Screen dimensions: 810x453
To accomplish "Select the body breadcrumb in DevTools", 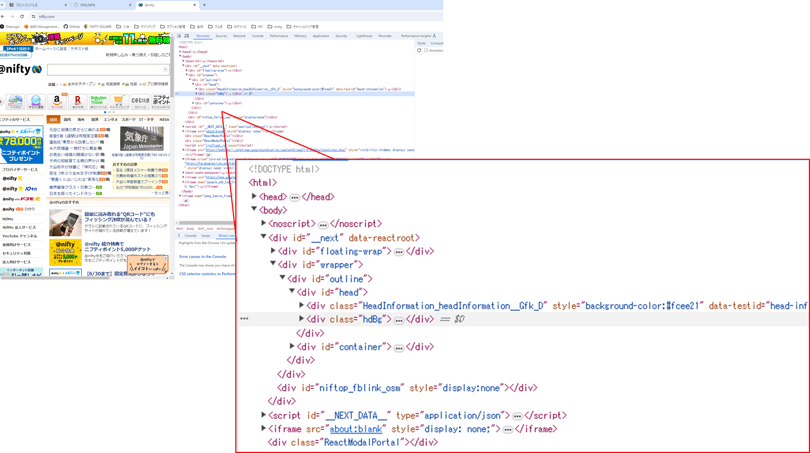I will coord(191,229).
